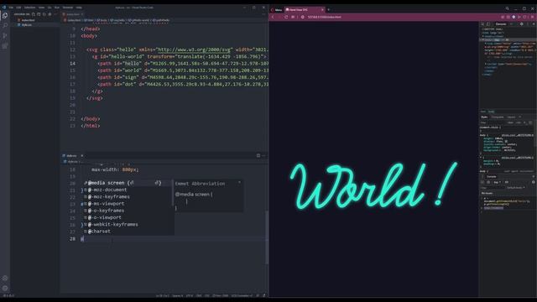The image size is (537, 302).
Task: Close the Hand Draw SVG browser tab
Action: 322,9
